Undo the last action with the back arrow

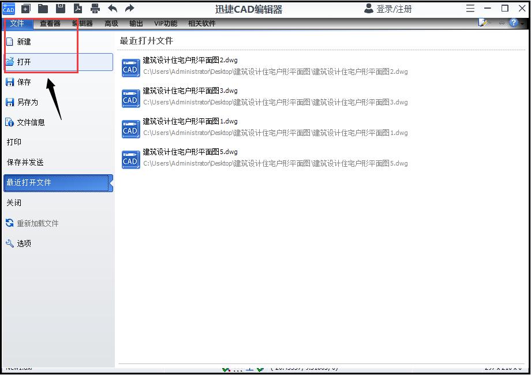(113, 8)
